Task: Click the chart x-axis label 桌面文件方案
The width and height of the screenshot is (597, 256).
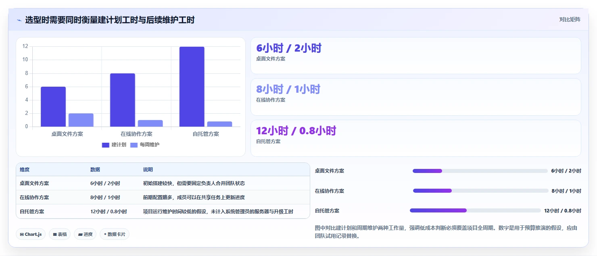Action: point(67,134)
